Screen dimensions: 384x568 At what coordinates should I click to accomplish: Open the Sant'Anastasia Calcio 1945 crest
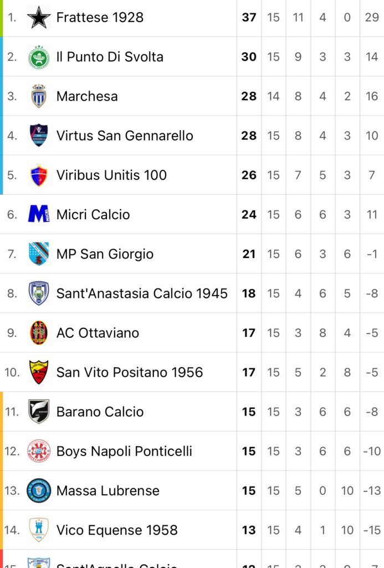coord(39,293)
